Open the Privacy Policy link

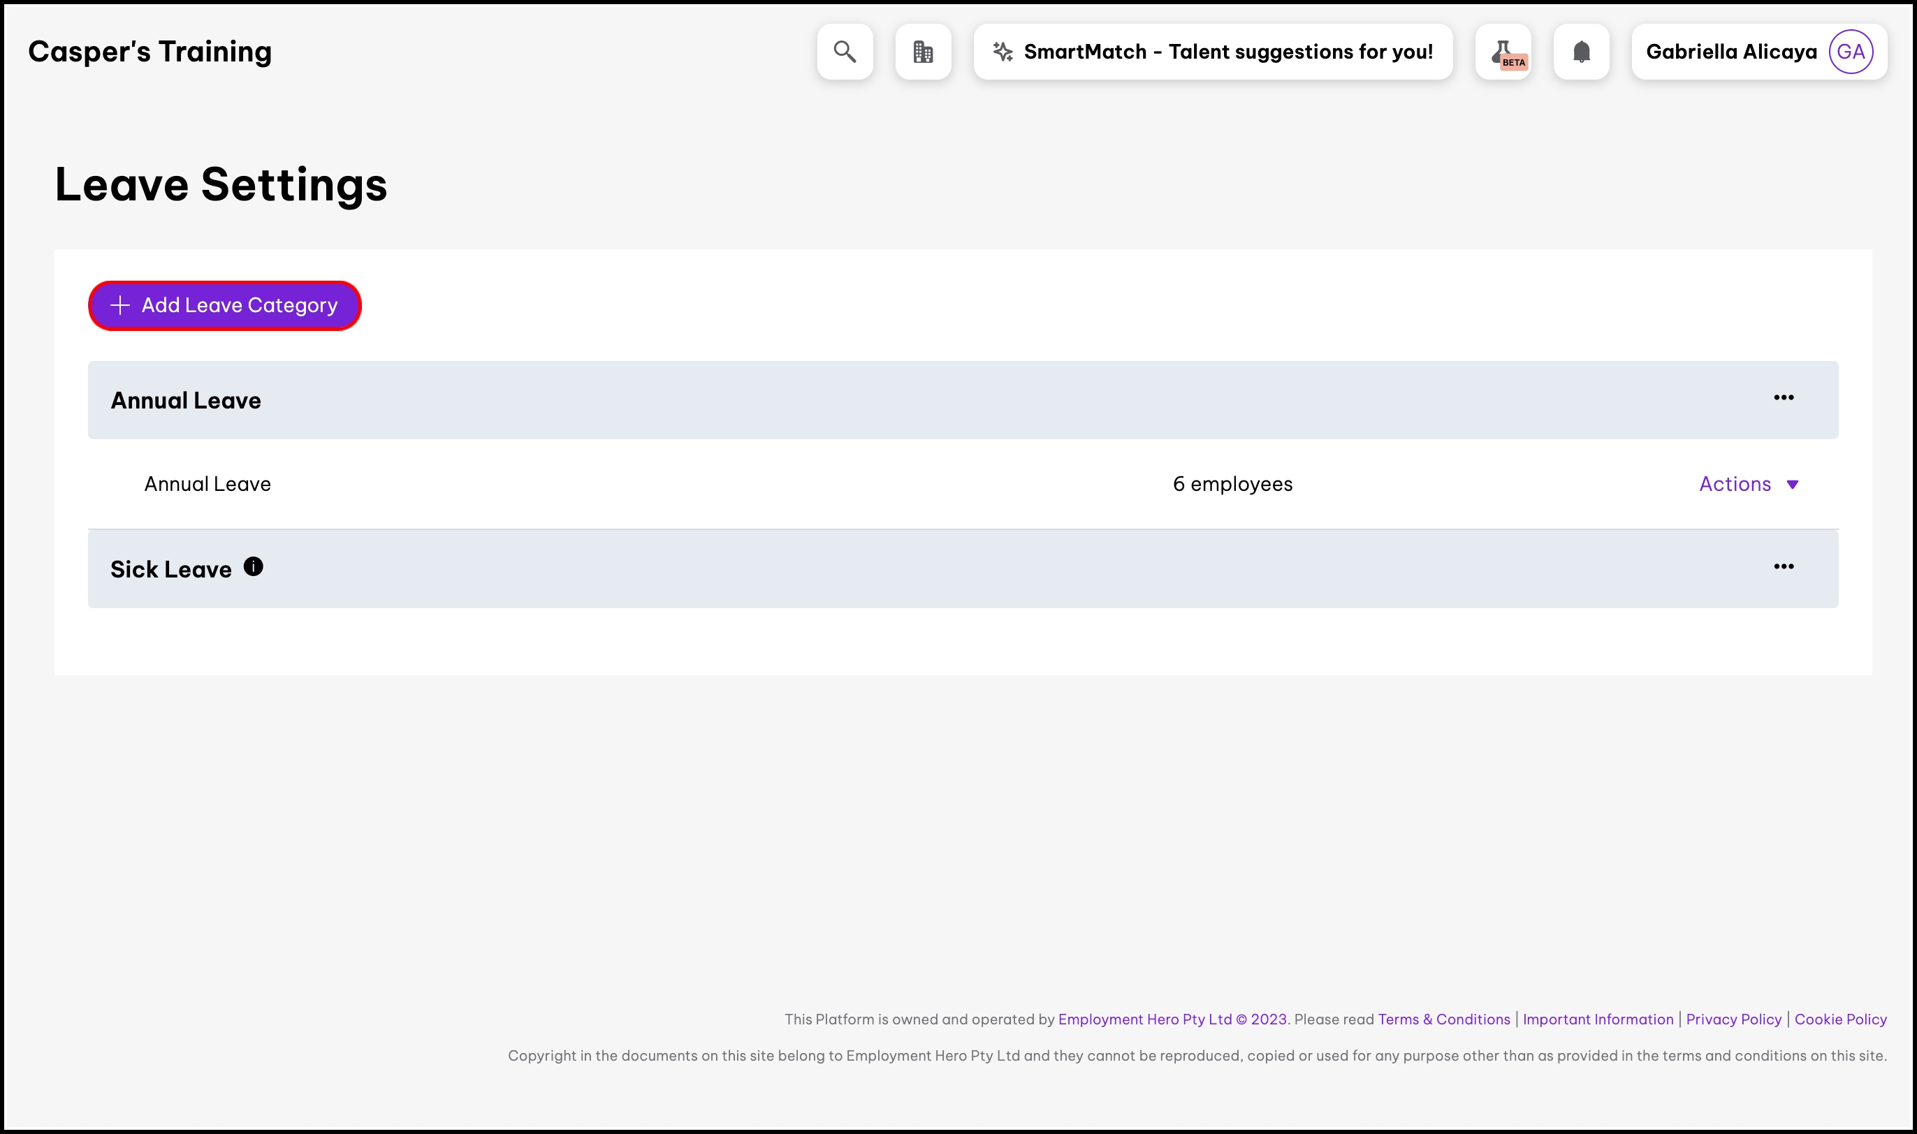[1733, 1019]
